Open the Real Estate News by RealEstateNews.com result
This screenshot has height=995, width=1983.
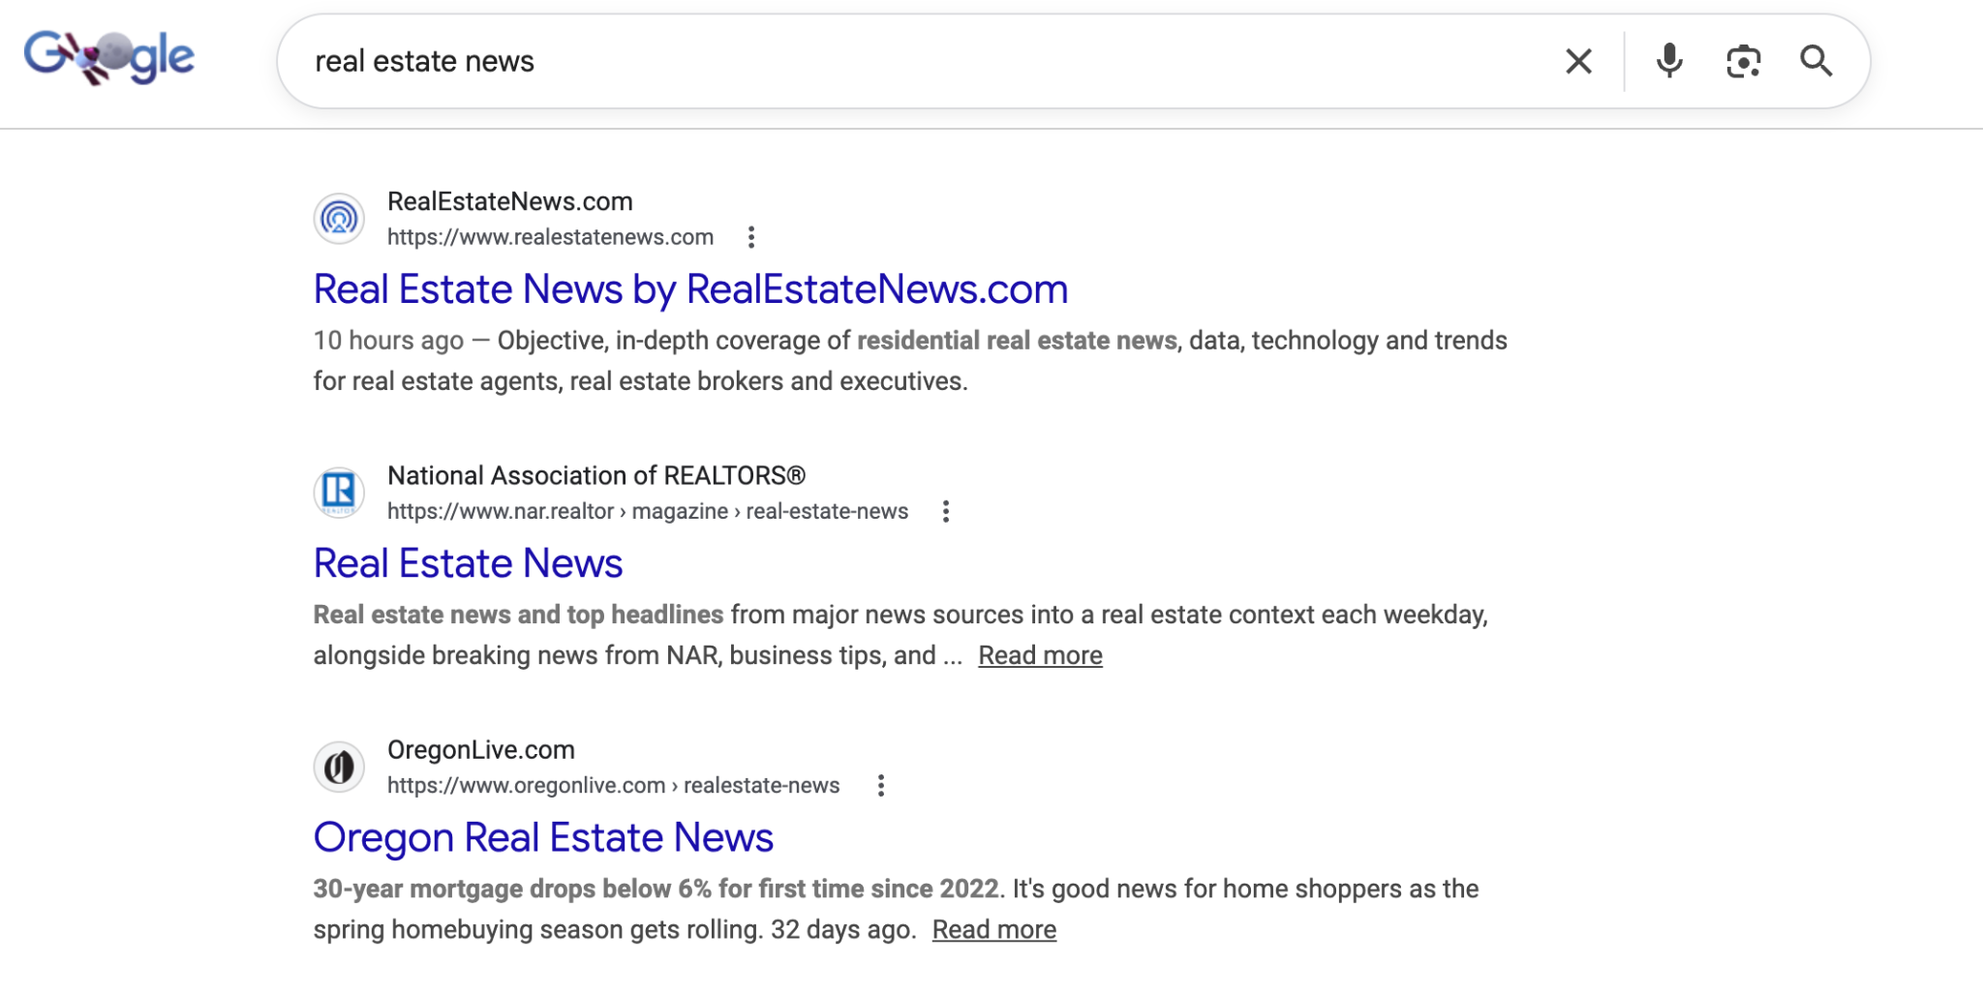pos(689,288)
